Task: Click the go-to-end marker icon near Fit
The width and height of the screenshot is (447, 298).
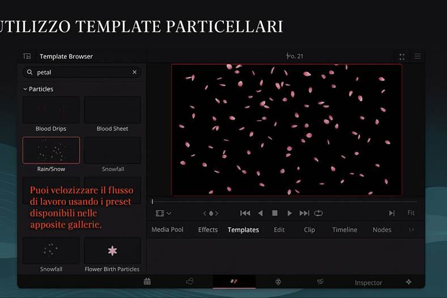Action: pyautogui.click(x=391, y=213)
